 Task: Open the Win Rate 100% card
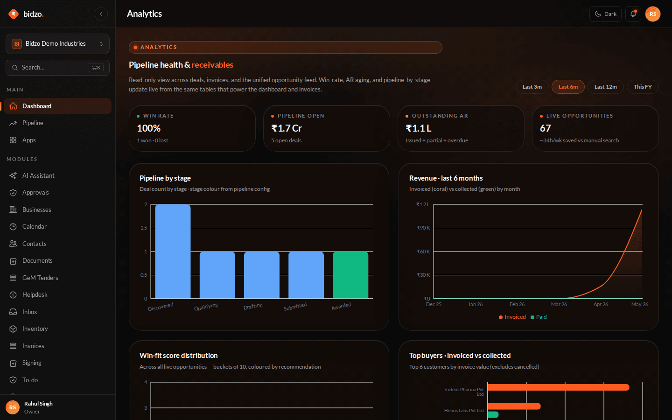point(192,128)
